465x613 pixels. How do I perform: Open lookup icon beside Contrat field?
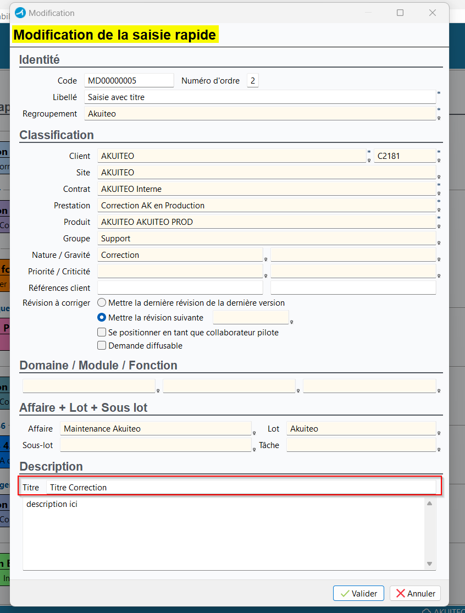coord(439,193)
